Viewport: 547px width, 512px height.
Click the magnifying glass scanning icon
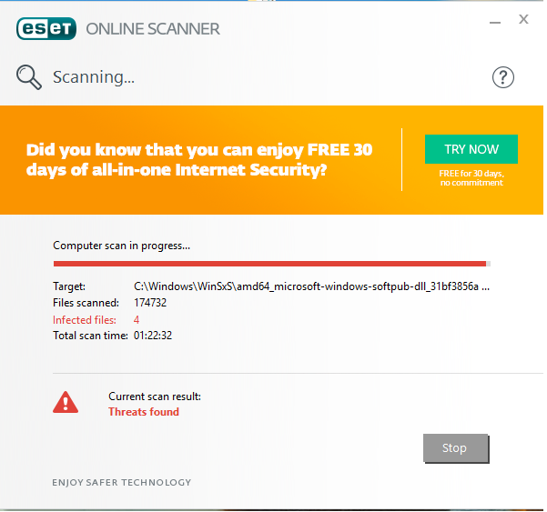tap(29, 77)
